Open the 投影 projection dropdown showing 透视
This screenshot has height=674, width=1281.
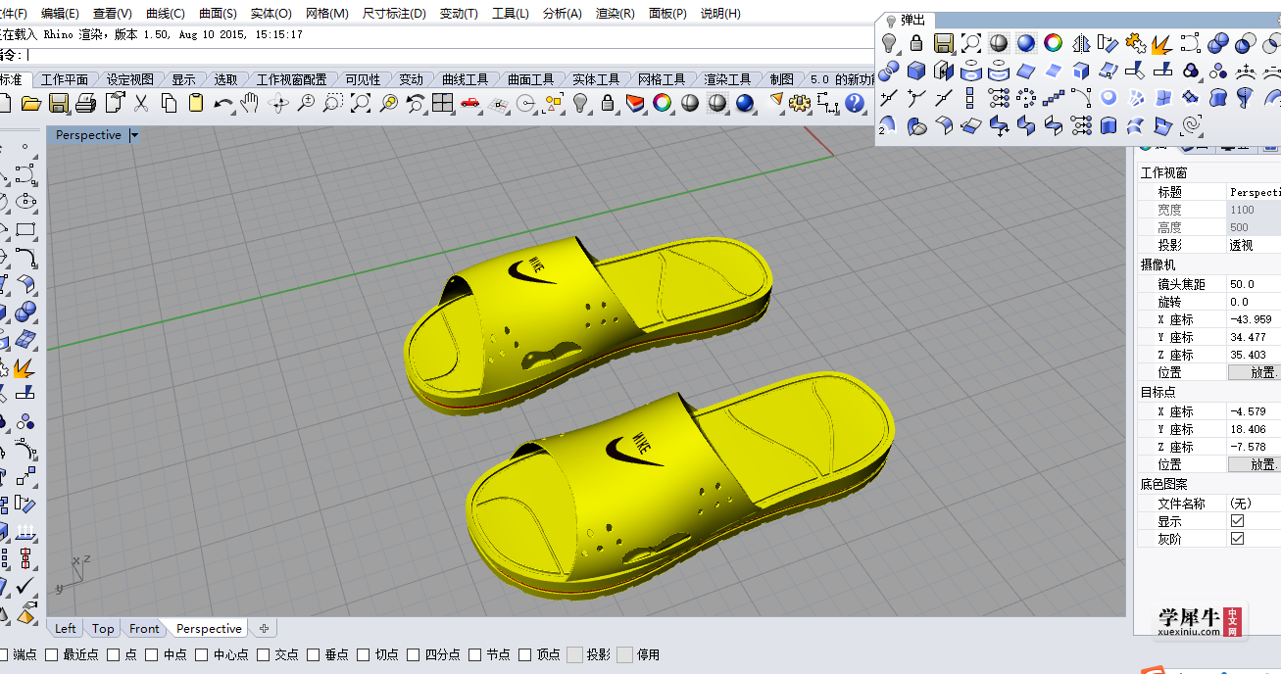tap(1254, 245)
